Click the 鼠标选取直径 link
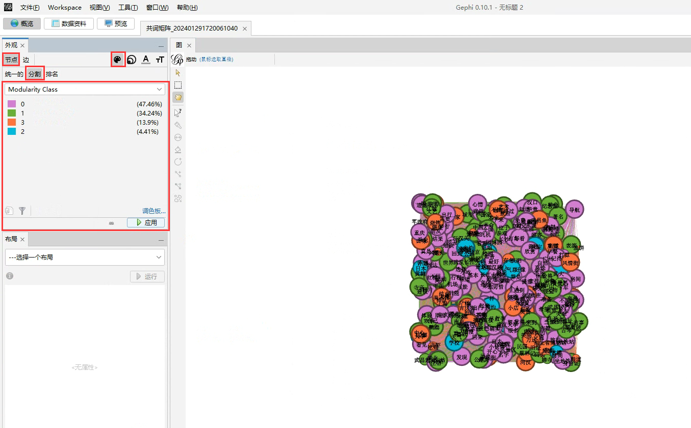This screenshot has height=428, width=691. tap(216, 60)
